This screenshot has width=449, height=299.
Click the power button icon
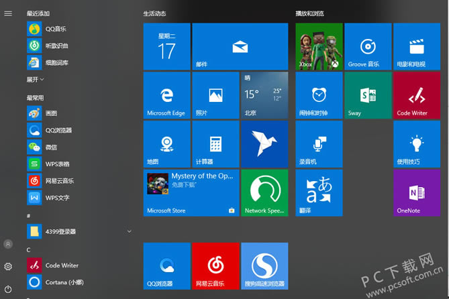[8, 289]
